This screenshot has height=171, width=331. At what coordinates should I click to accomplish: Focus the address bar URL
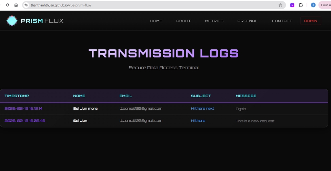point(61,5)
